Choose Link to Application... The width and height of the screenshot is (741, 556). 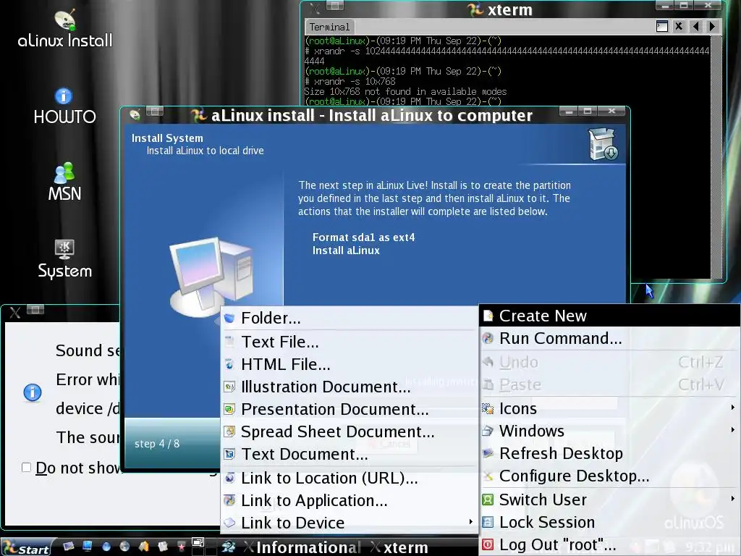[x=349, y=500]
